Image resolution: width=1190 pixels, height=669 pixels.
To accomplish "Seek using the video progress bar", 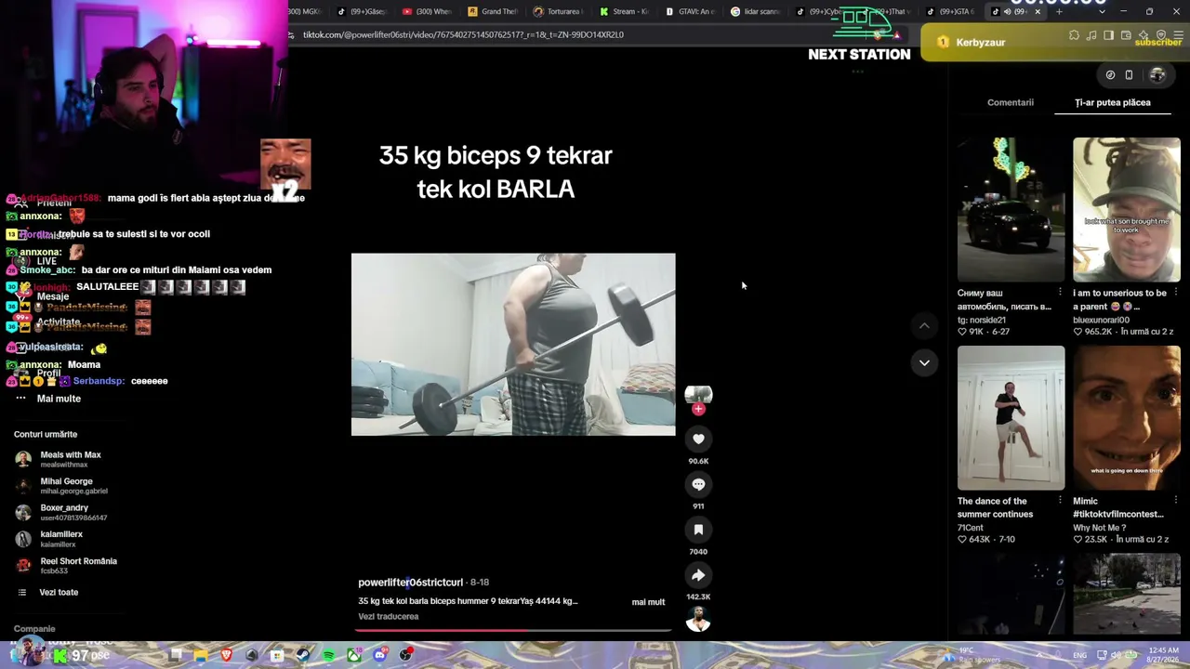I will click(x=513, y=630).
